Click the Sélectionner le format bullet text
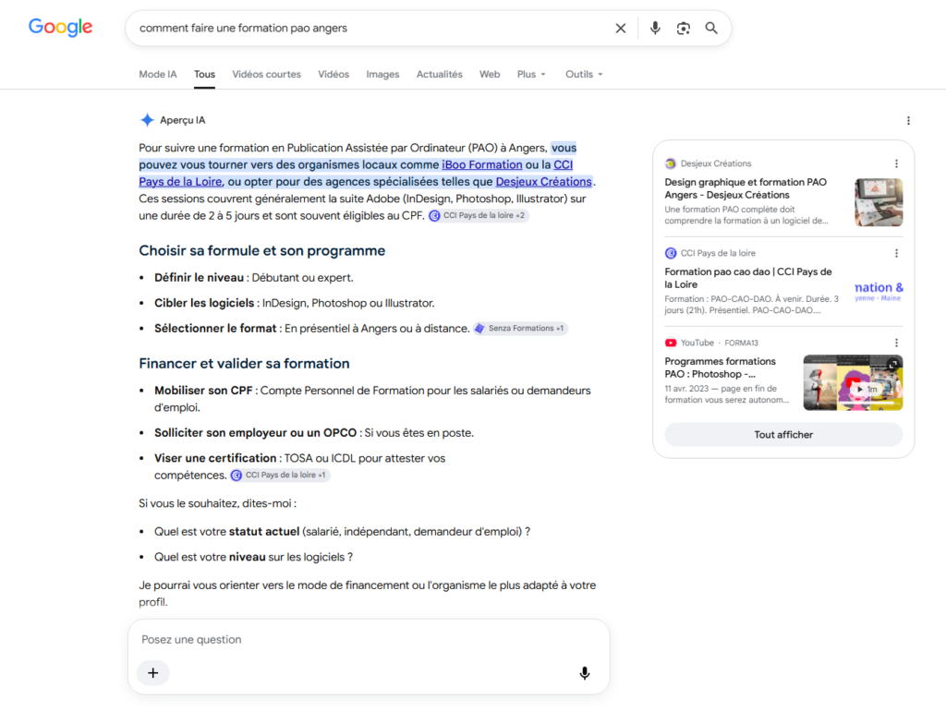 311,328
